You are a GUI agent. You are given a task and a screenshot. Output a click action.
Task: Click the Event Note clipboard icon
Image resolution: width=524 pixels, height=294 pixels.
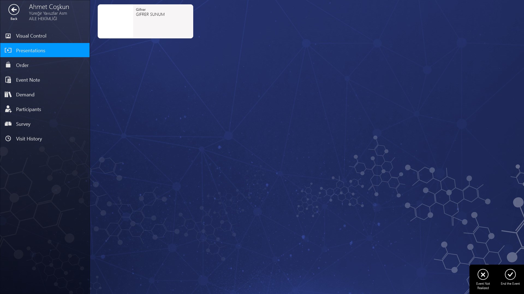coord(8,80)
